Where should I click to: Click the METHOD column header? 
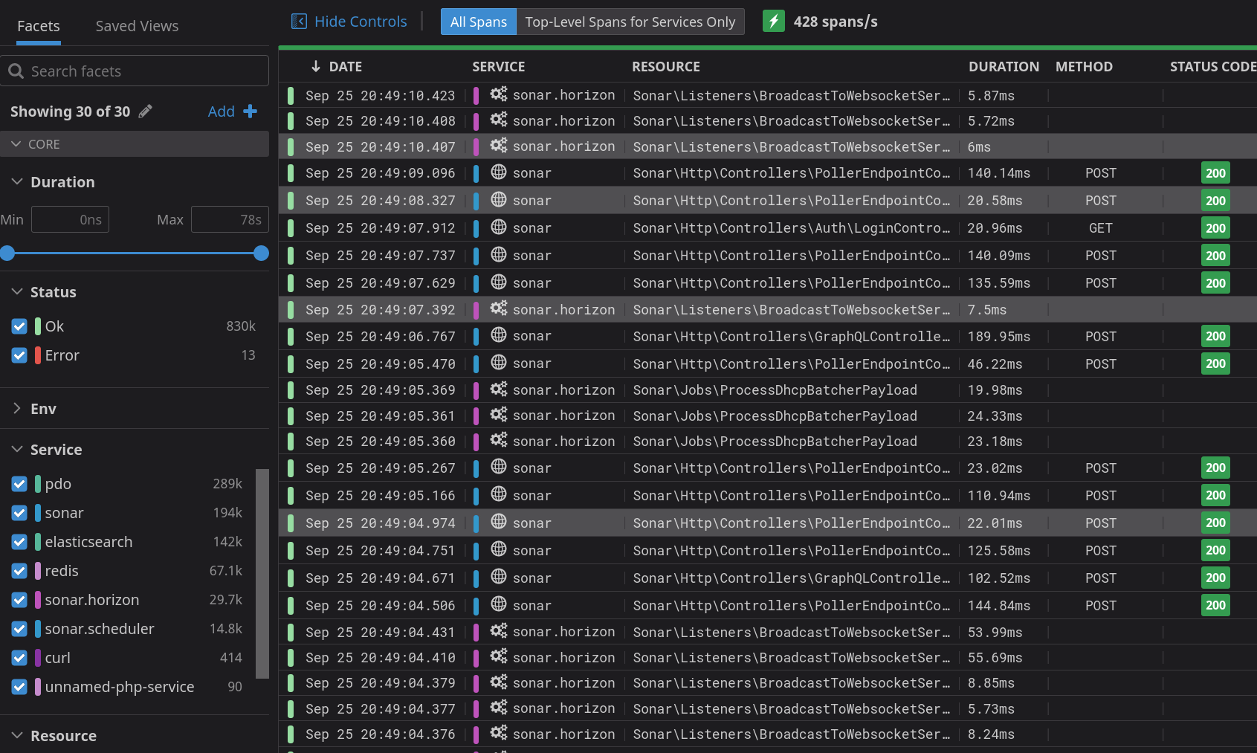click(1084, 66)
